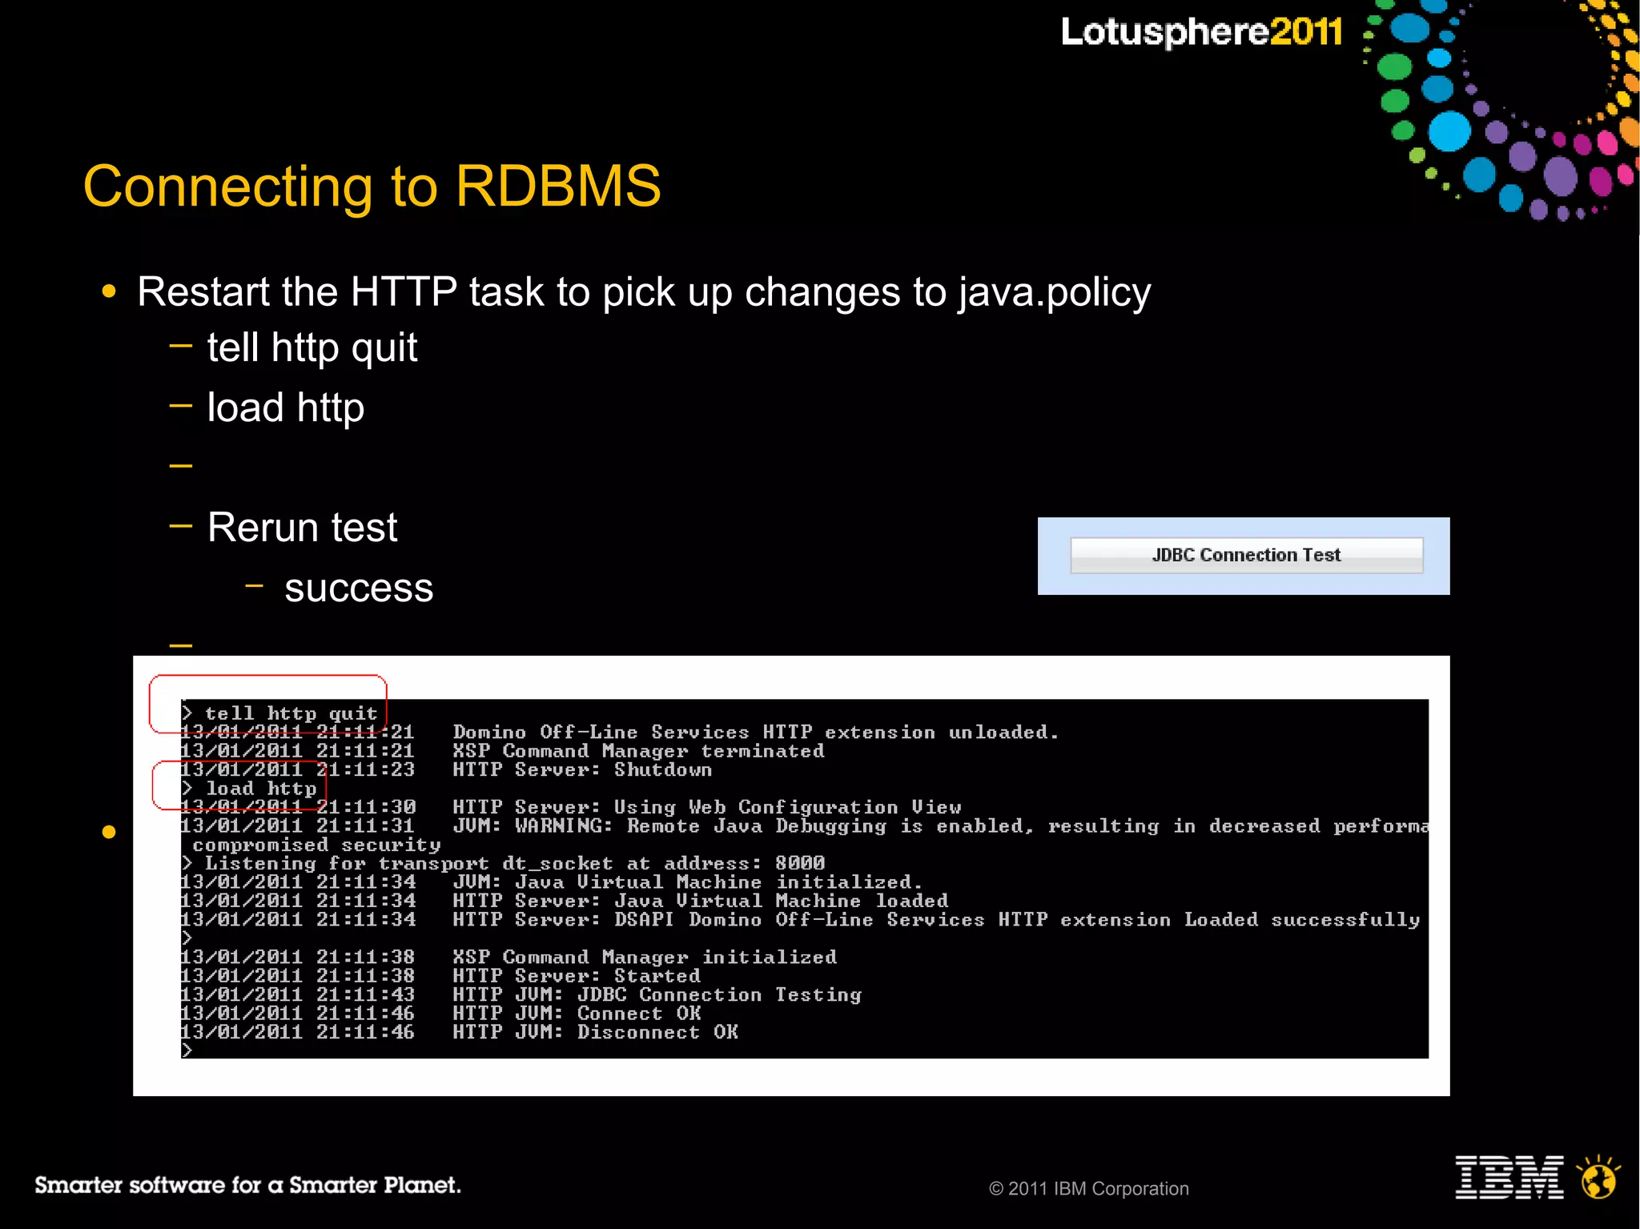This screenshot has height=1229, width=1640.
Task: Click console command '> load http'
Action: (249, 788)
